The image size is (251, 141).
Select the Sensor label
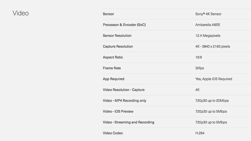(x=108, y=14)
